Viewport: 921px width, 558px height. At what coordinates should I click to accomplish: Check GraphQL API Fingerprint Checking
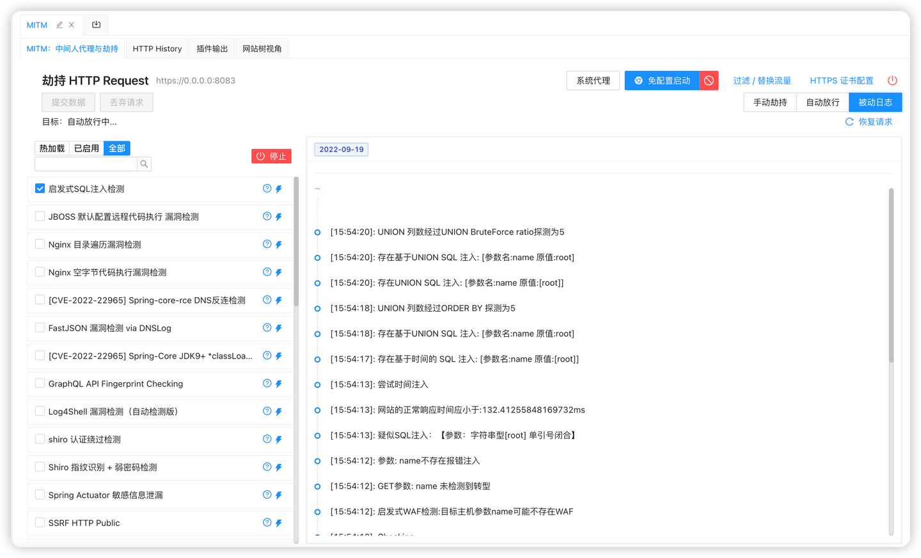coord(40,384)
